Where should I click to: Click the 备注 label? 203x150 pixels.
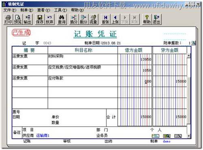pyautogui.click(x=17, y=132)
